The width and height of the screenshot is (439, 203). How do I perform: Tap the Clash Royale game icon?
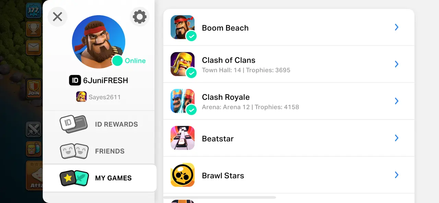pyautogui.click(x=182, y=101)
